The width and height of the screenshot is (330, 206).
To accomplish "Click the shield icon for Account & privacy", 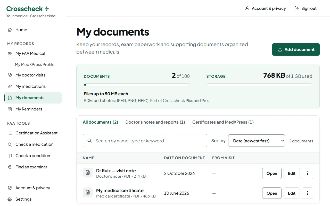I will [10, 188].
